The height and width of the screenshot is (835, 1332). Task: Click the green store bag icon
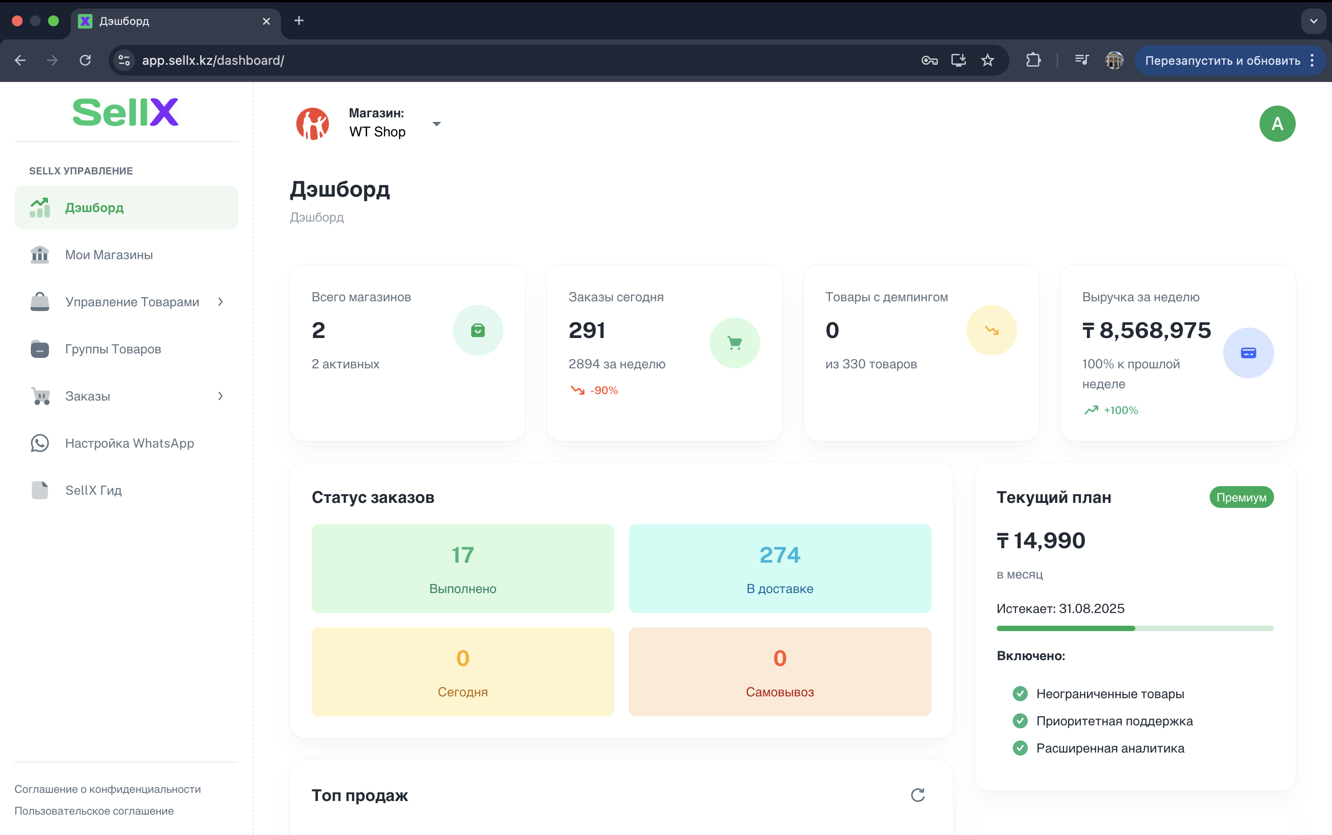click(478, 330)
